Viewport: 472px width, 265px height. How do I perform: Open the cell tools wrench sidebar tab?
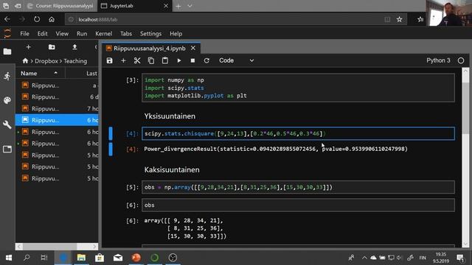click(7, 124)
